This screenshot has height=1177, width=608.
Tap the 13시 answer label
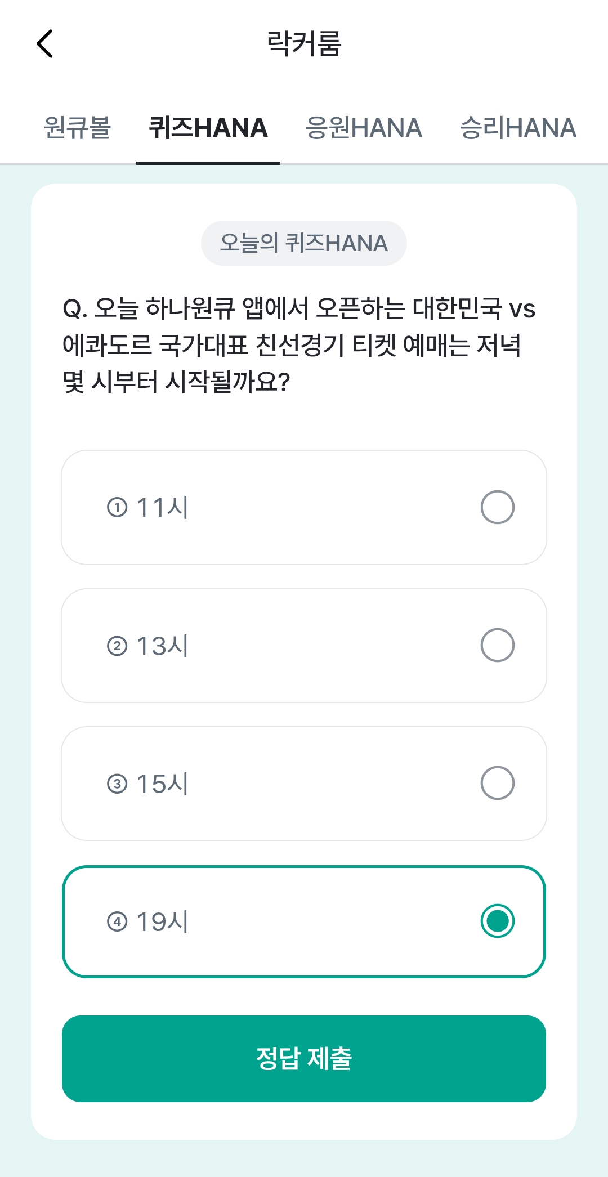163,646
